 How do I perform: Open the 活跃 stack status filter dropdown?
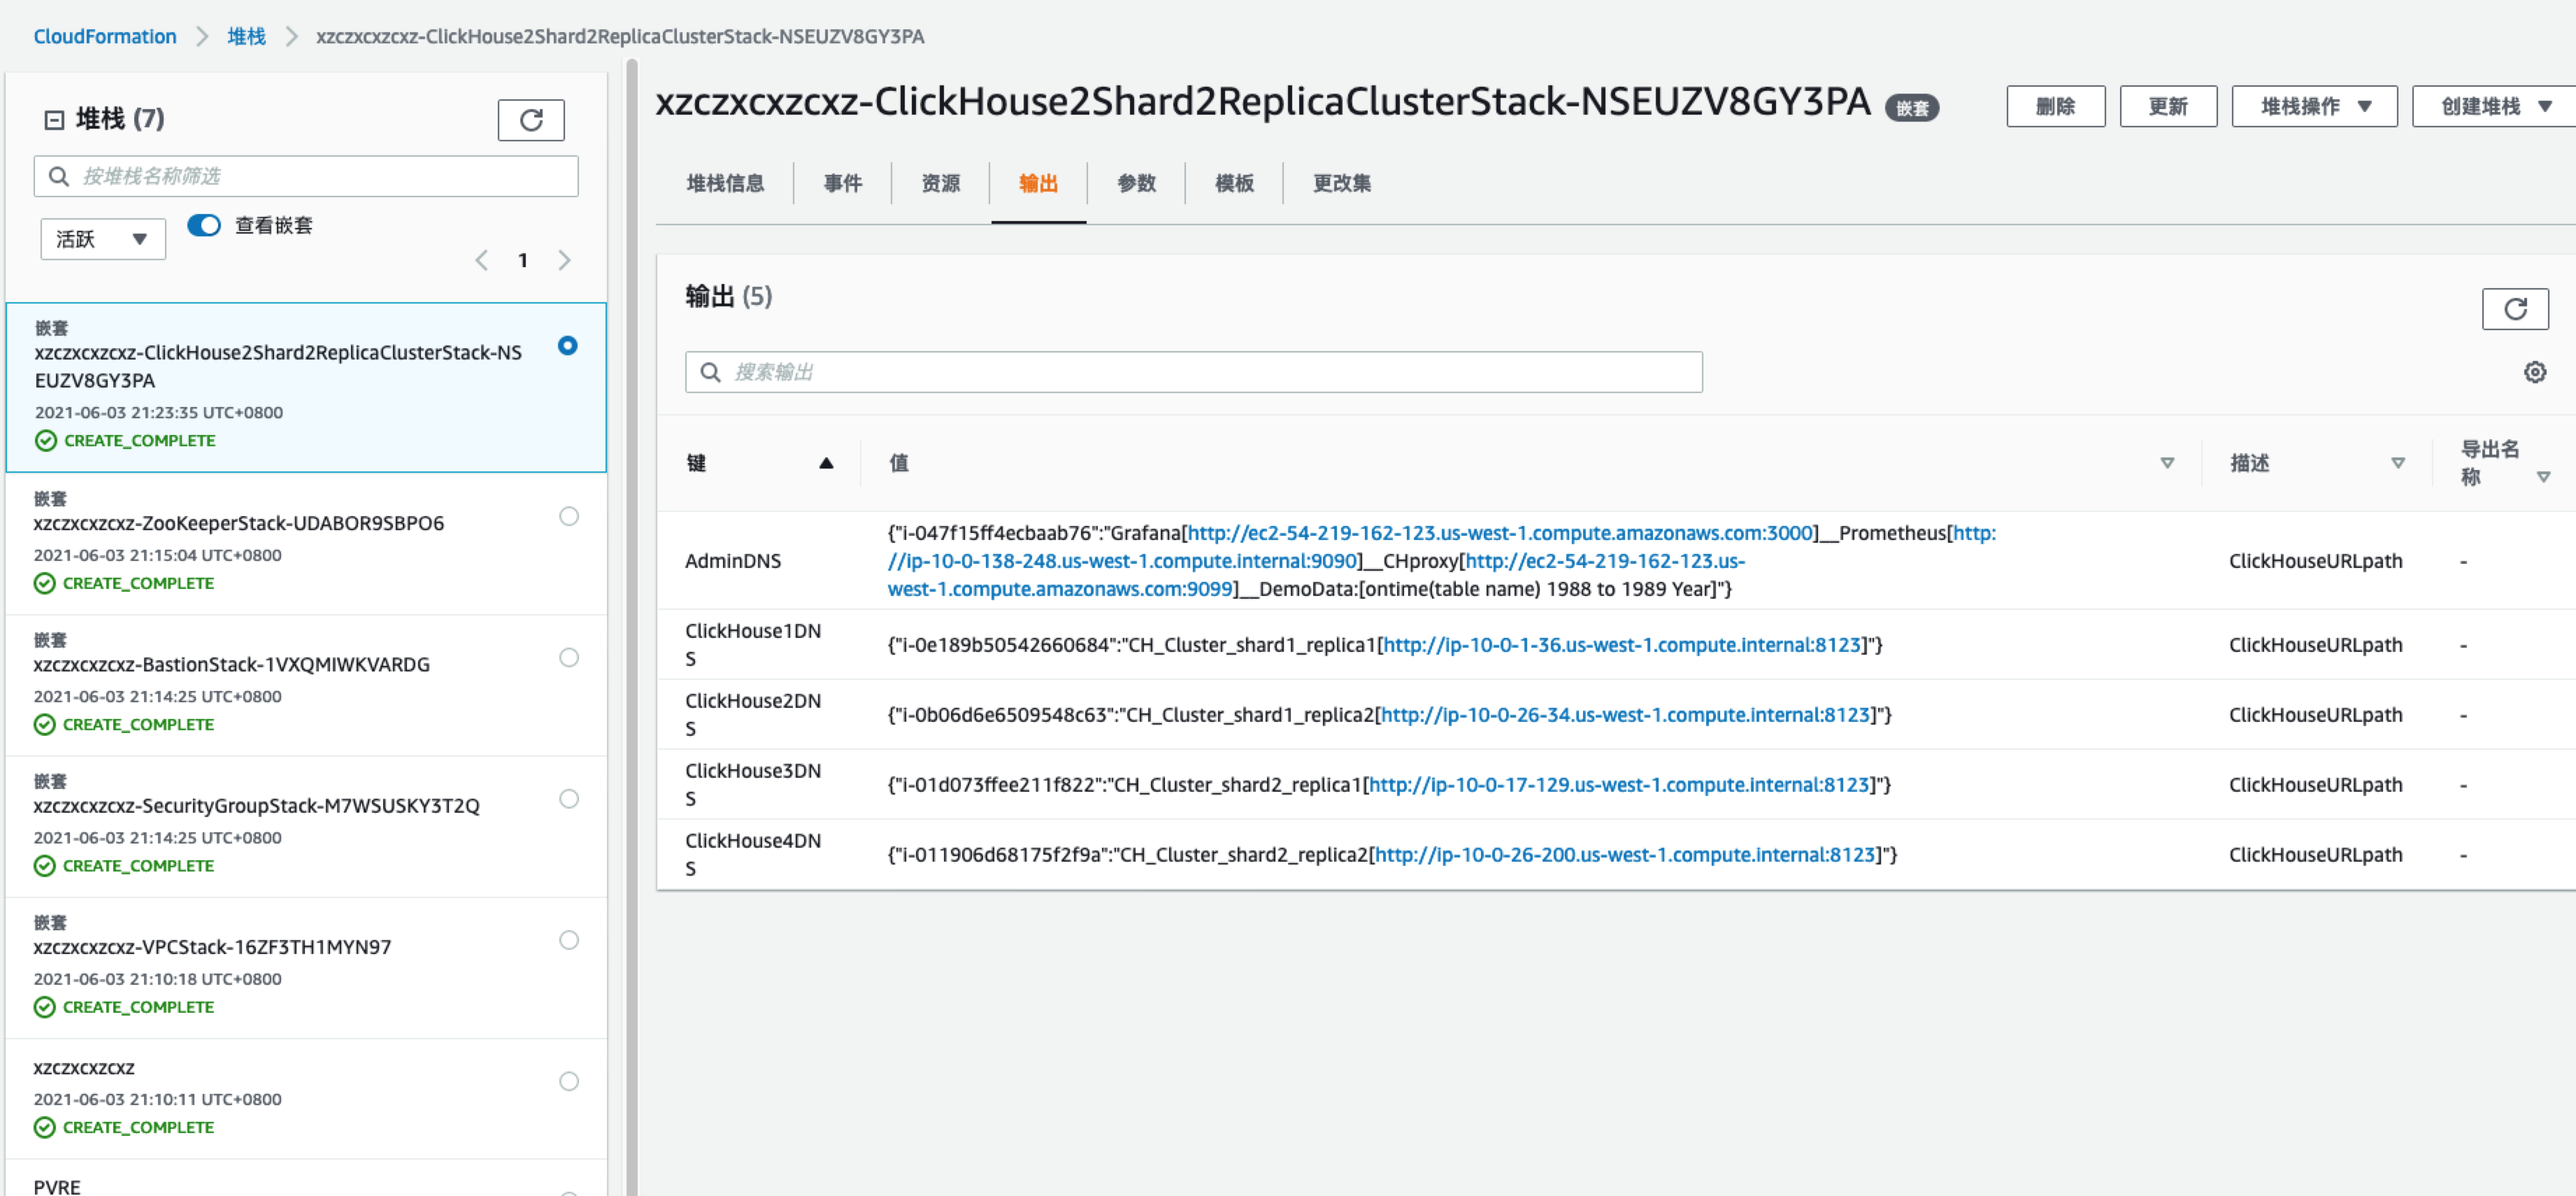pyautogui.click(x=101, y=238)
